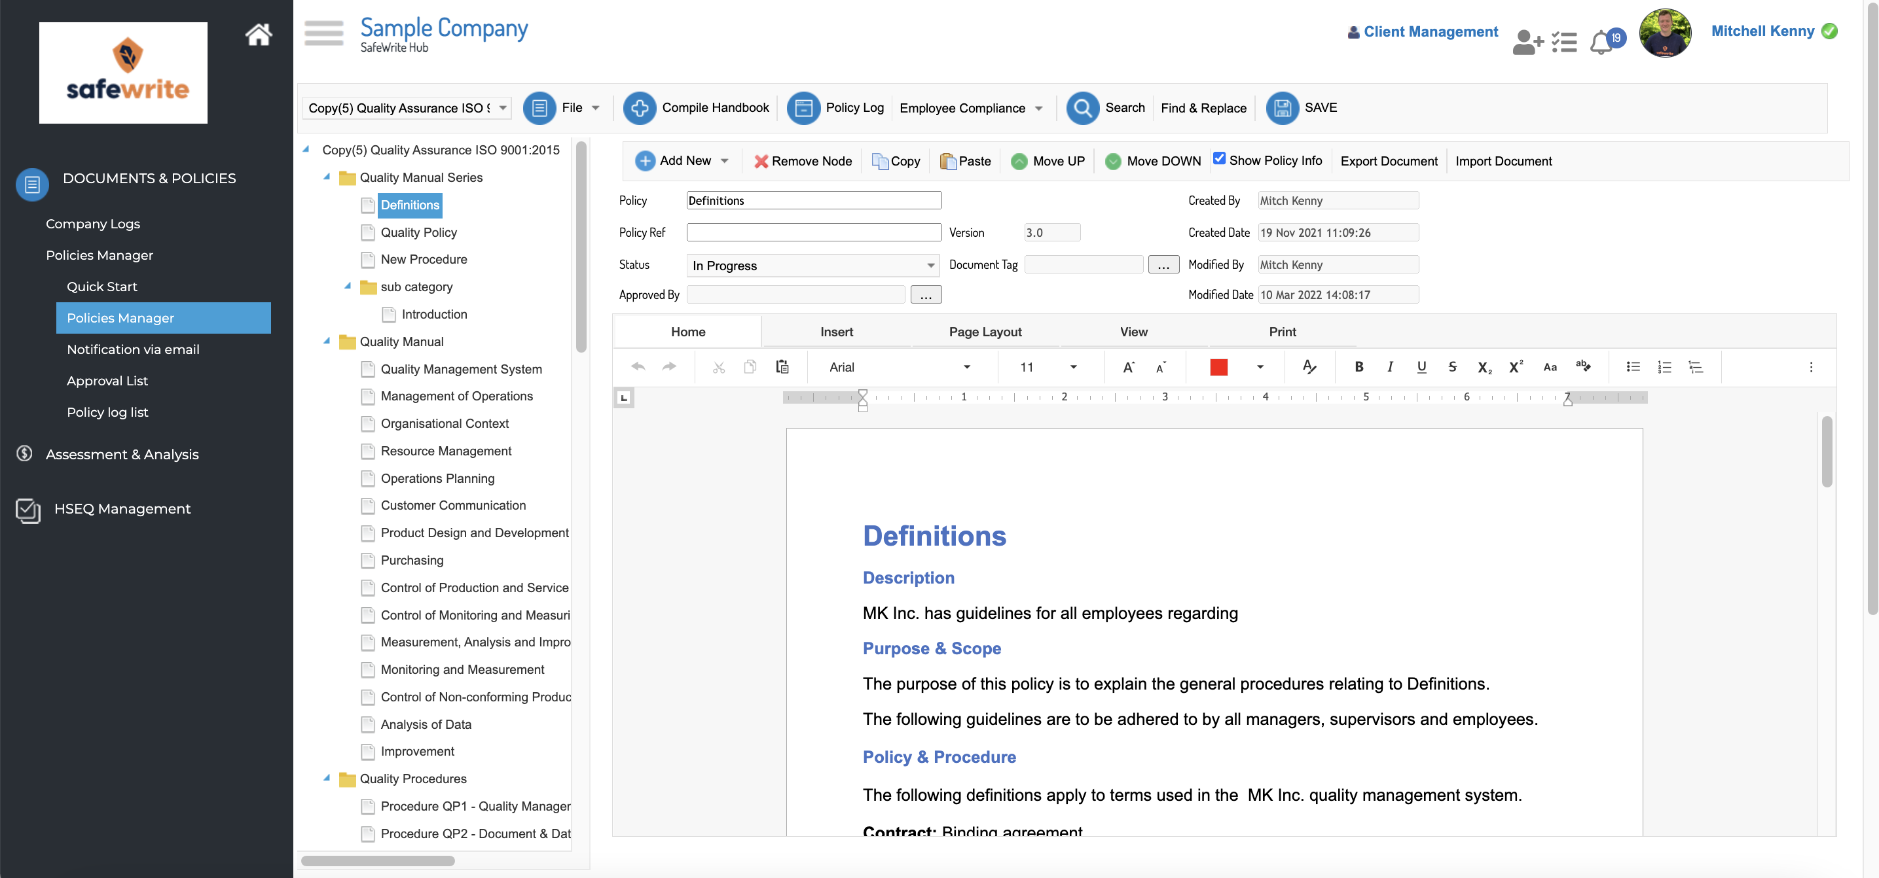1879x878 pixels.
Task: Click the Search icon in toolbar
Action: click(x=1078, y=107)
